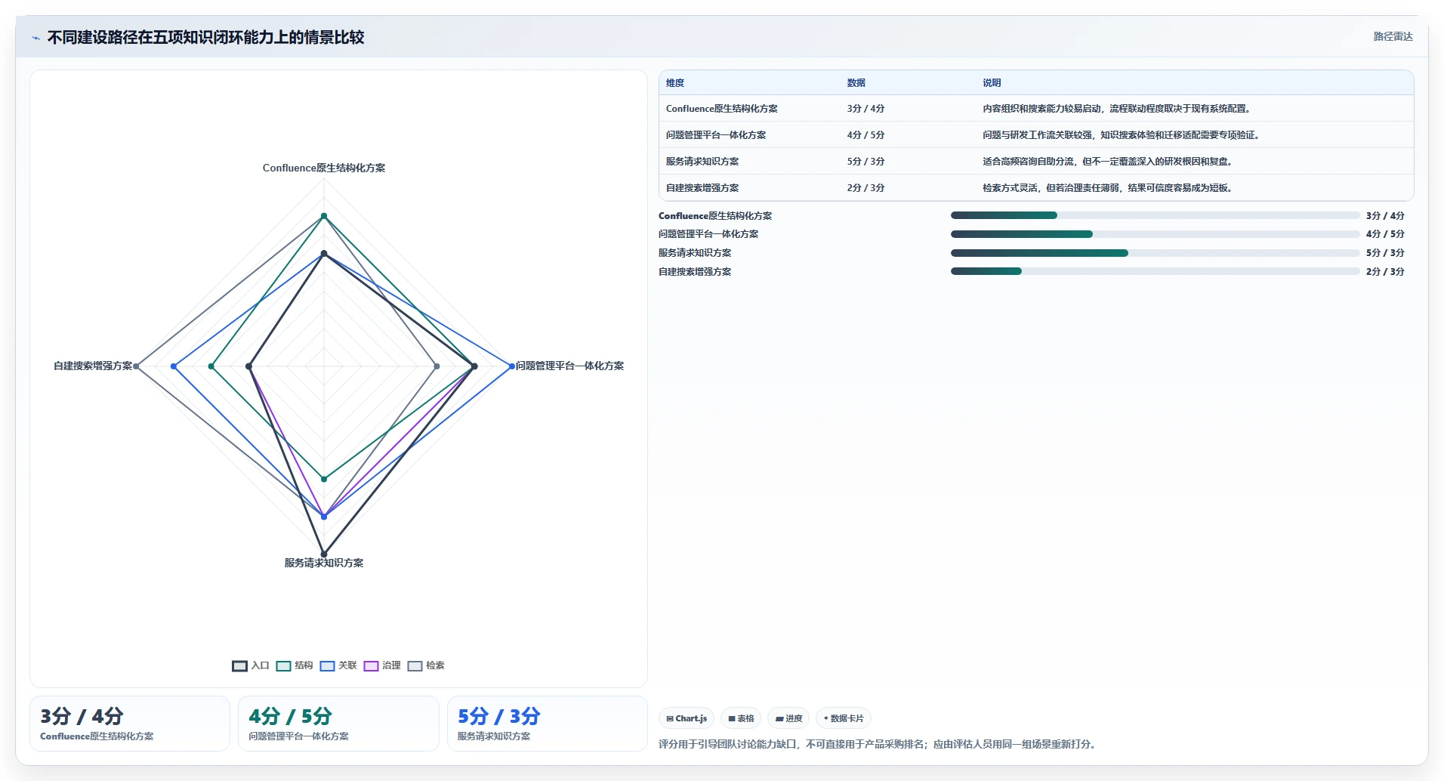Click the 问题管理平台一体化方案 radar axis label
This screenshot has height=781, width=1444.
(x=569, y=366)
